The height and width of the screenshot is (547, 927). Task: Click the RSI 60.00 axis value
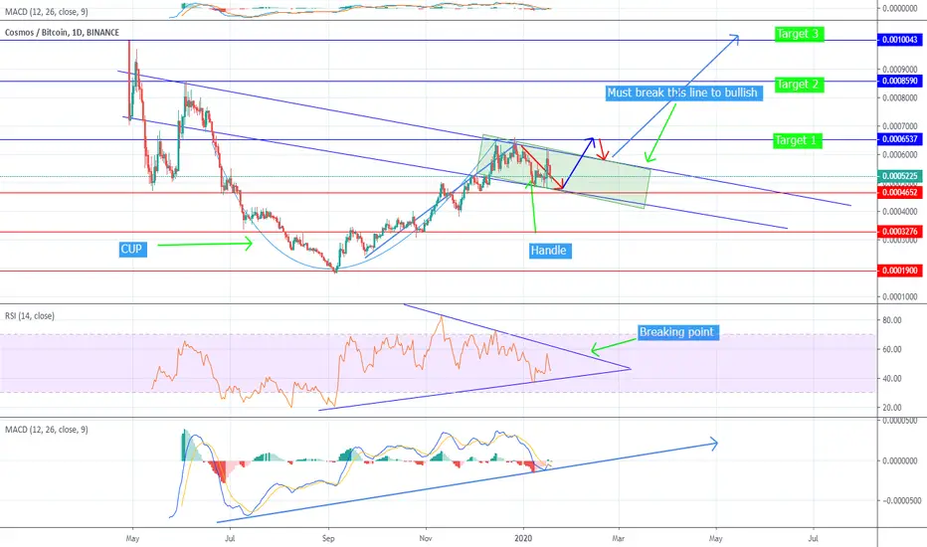tap(892, 349)
